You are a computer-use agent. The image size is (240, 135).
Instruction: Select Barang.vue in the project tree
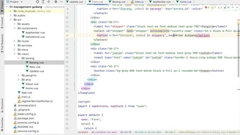(36, 63)
